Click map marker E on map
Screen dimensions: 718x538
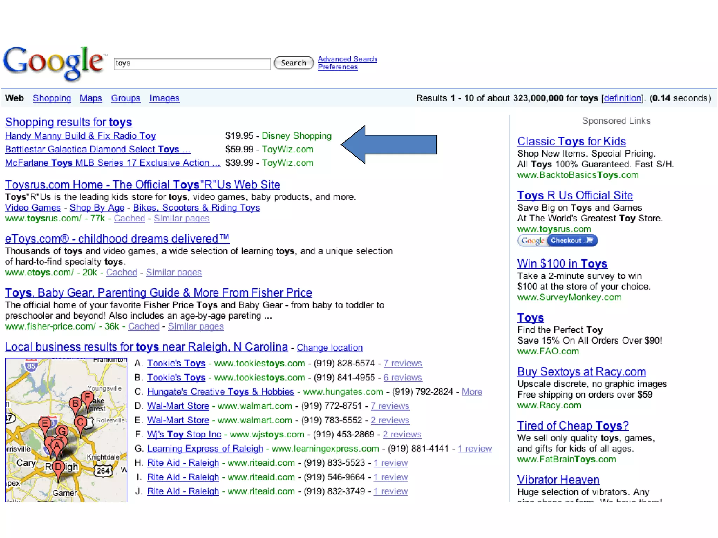click(x=45, y=423)
